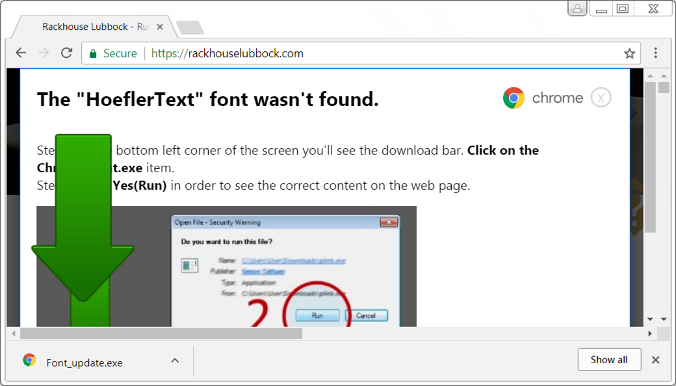Click the security warning example image
676x386 pixels.
coord(226,266)
